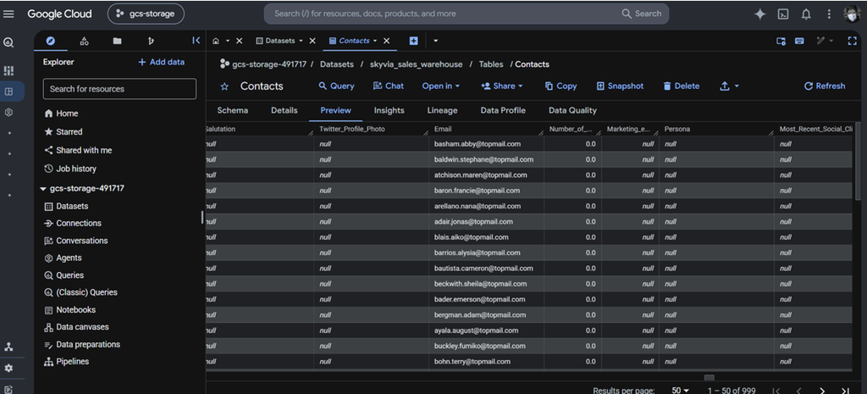Collapse the gcs-storage-491717 project tree
The height and width of the screenshot is (394, 867).
coord(43,189)
